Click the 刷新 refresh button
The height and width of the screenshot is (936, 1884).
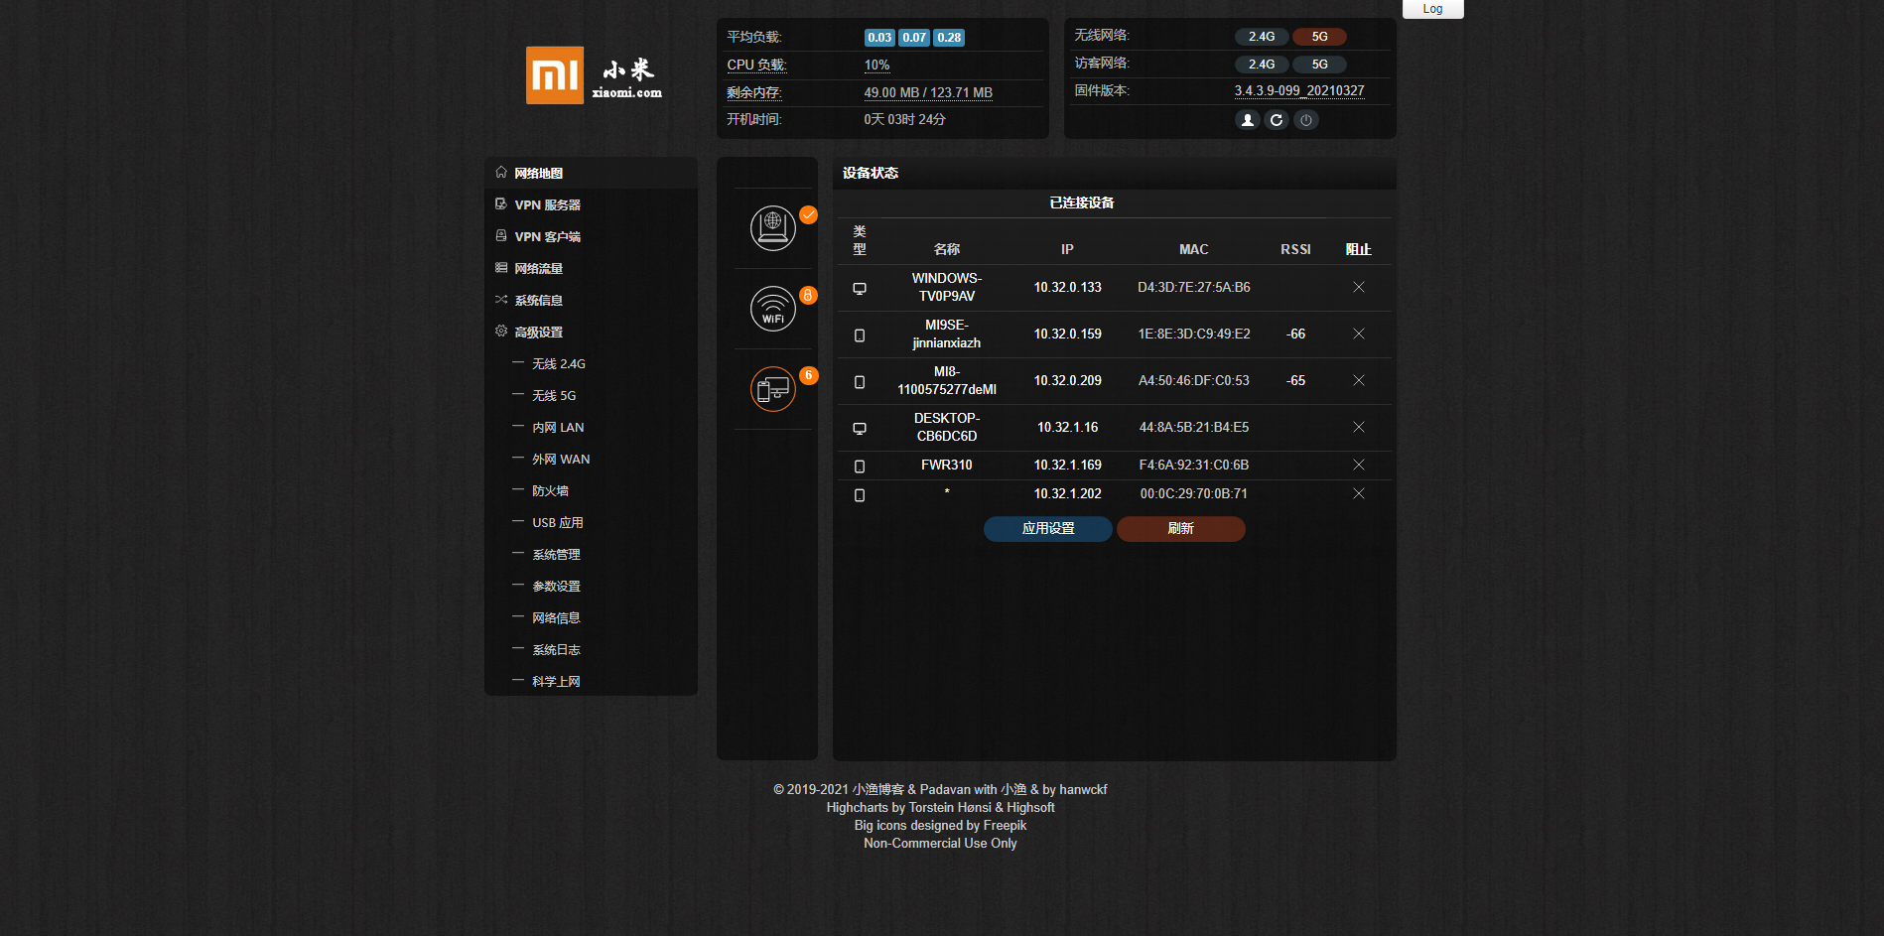point(1181,529)
